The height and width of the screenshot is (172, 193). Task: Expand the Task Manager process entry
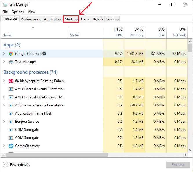click(x=4, y=62)
